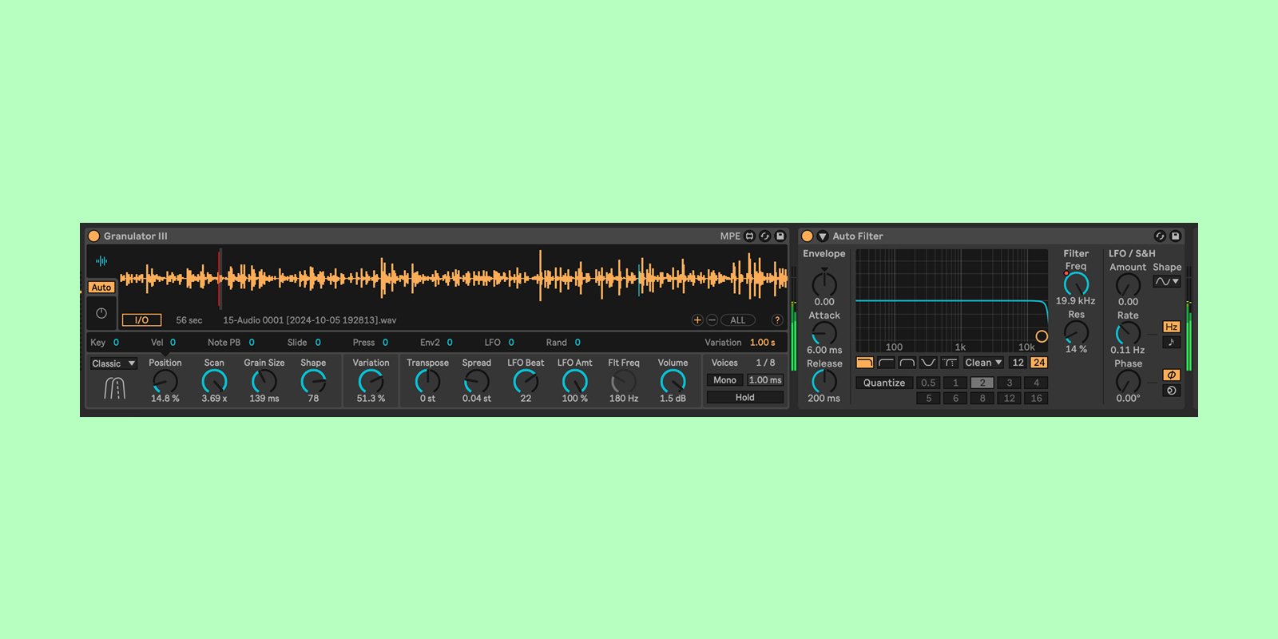Open the Clean circuit type dropdown

pyautogui.click(x=982, y=363)
